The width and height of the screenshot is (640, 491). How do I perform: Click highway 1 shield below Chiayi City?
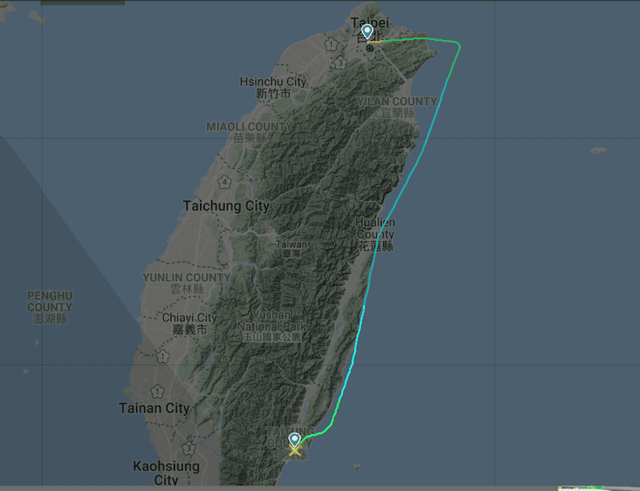163,357
